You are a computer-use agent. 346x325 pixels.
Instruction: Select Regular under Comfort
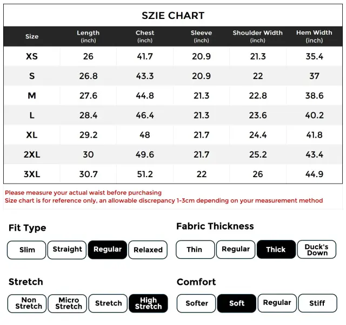tap(277, 303)
